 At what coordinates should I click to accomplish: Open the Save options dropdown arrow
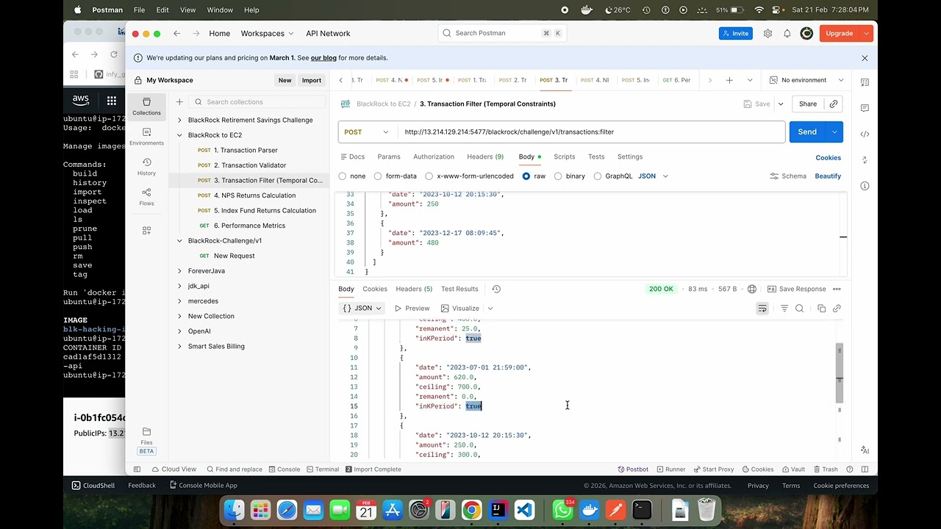point(781,104)
